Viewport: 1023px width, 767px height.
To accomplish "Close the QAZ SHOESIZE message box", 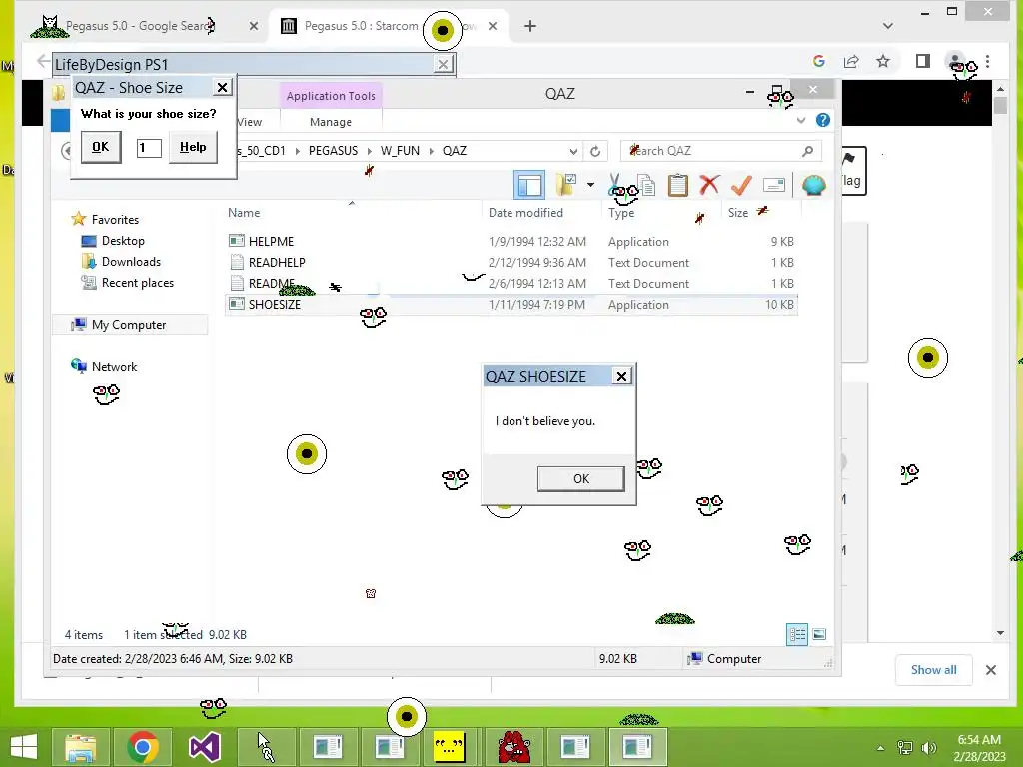I will 621,376.
